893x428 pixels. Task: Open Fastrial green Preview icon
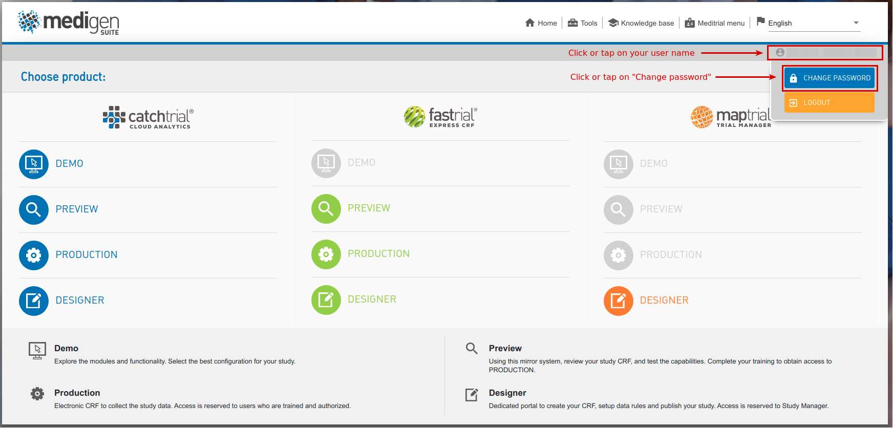[326, 208]
